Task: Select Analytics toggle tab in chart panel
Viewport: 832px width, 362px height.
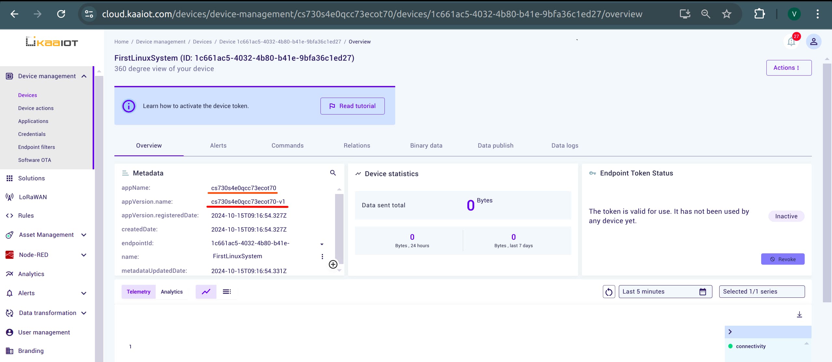Action: (172, 292)
